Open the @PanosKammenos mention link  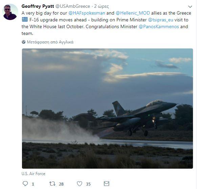pyautogui.click(x=159, y=27)
